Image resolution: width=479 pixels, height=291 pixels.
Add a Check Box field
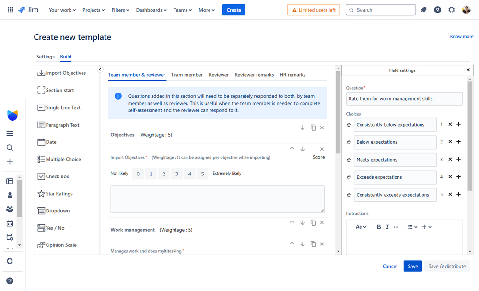[53, 176]
